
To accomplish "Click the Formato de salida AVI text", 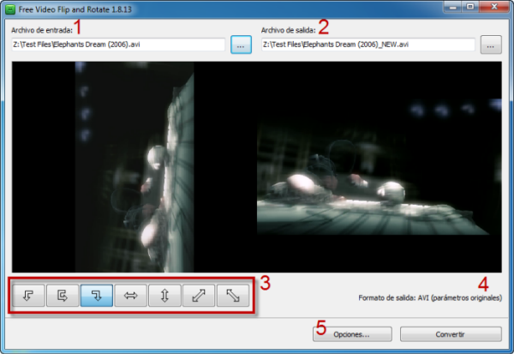I will click(430, 297).
